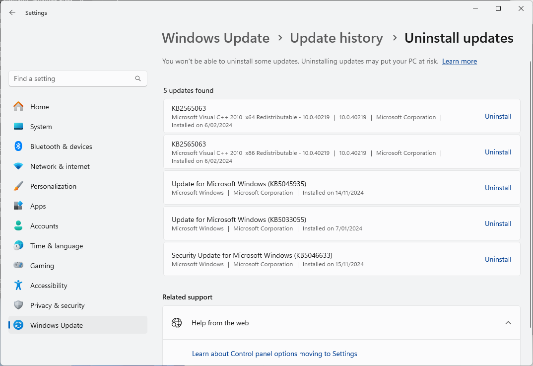The image size is (533, 366).
Task: Click the back arrow in title bar
Action: click(12, 13)
